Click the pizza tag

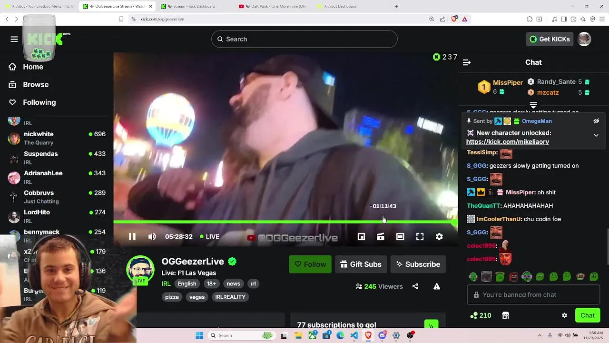(172, 297)
